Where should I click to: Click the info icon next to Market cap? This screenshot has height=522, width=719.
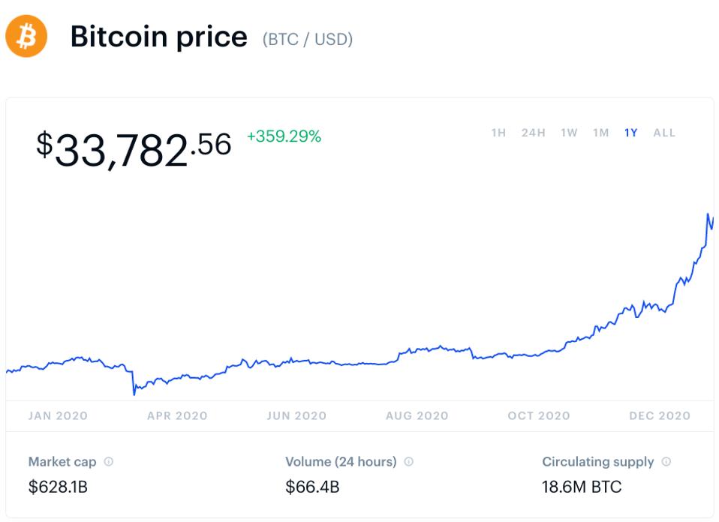pyautogui.click(x=109, y=462)
